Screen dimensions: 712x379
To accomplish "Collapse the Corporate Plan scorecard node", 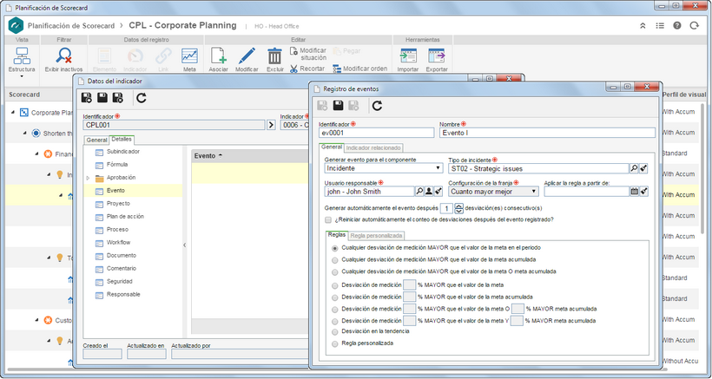I will [x=13, y=113].
